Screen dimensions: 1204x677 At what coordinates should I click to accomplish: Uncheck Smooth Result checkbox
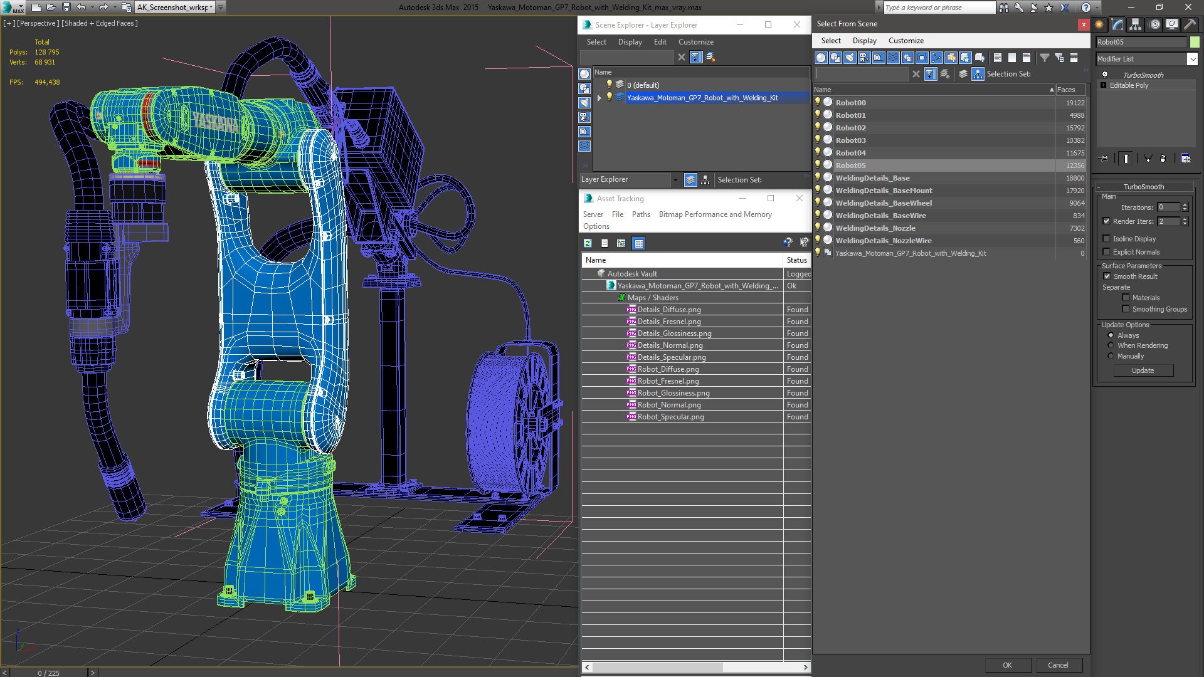[1107, 276]
